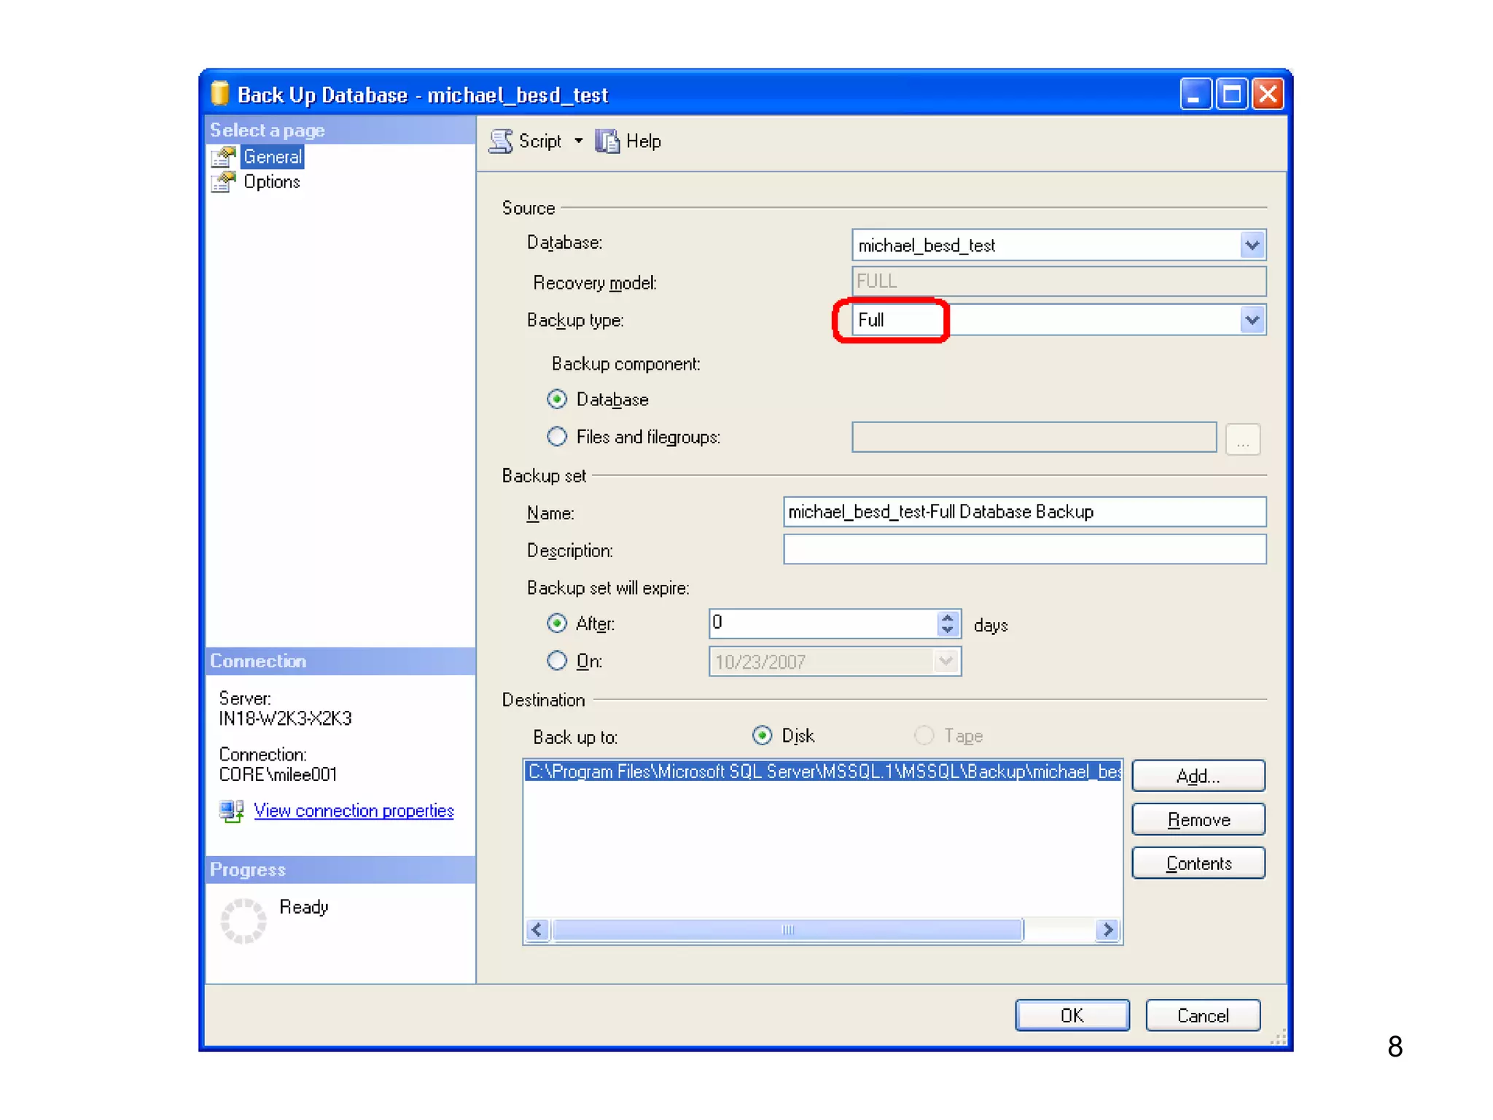Click the destination horizontal scrollbar thumb
Image resolution: width=1493 pixels, height=1120 pixels.
coord(787,930)
